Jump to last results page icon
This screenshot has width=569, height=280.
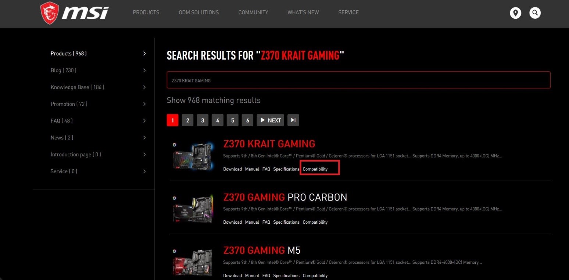pyautogui.click(x=293, y=120)
